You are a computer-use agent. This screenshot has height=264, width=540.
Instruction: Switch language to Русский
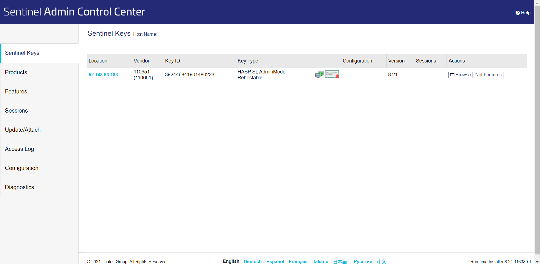pyautogui.click(x=363, y=261)
